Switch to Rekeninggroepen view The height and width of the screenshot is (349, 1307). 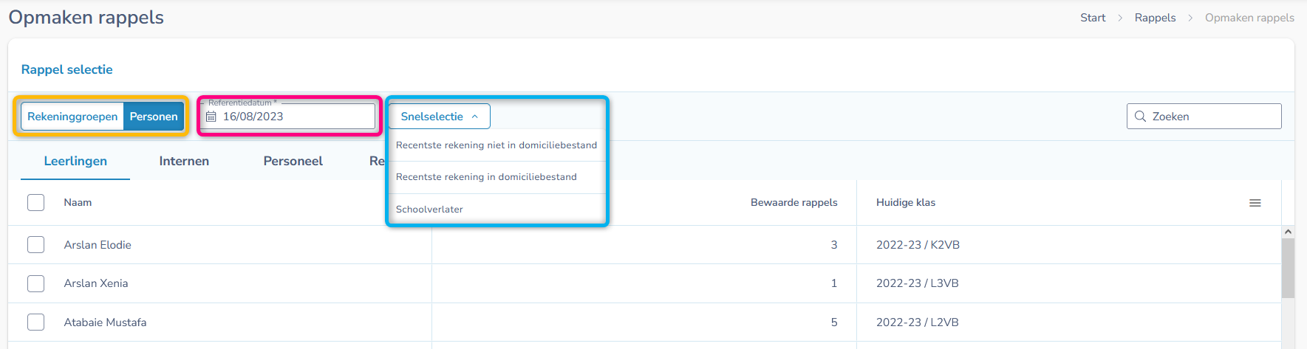[x=72, y=117]
